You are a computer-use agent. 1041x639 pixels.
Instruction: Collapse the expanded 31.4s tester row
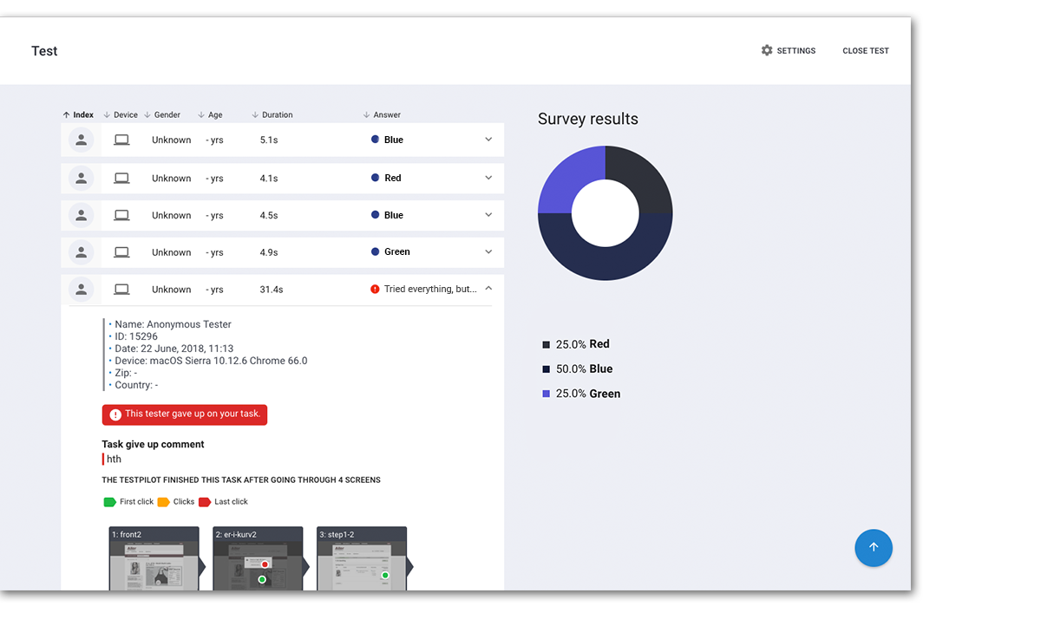point(488,289)
